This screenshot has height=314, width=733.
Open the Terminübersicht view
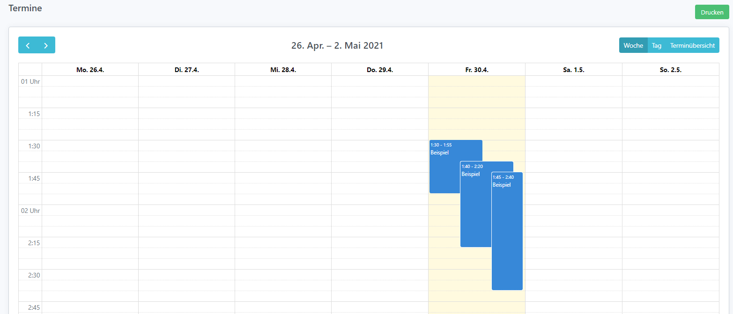692,45
